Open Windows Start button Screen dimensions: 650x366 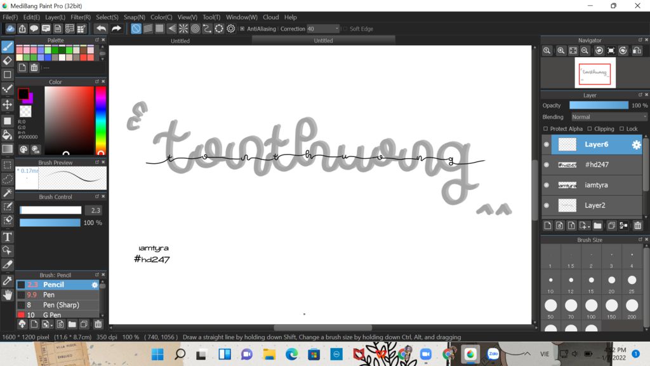[x=157, y=355]
